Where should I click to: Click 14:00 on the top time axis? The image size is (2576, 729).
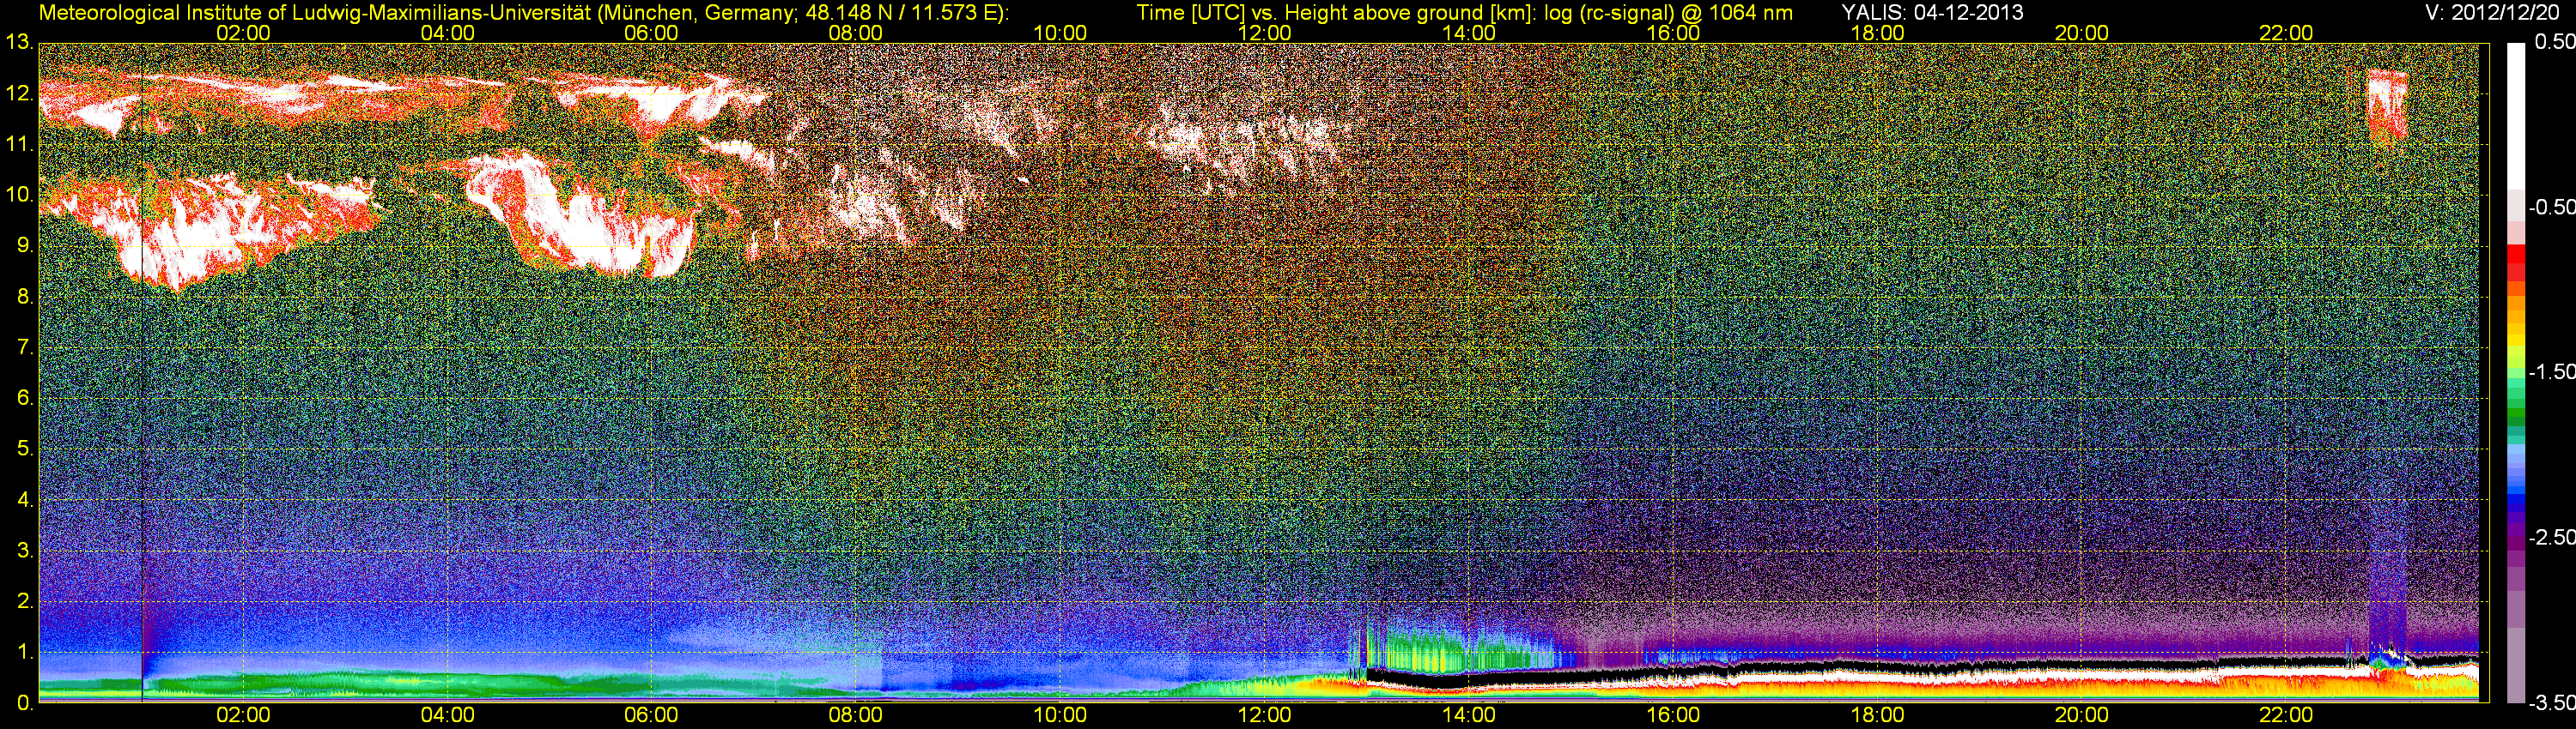(x=1469, y=33)
